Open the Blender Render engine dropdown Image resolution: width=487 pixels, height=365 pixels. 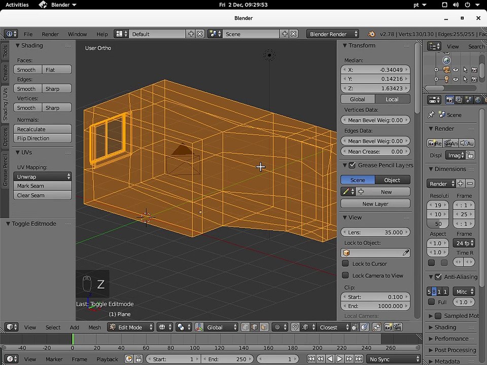[333, 34]
